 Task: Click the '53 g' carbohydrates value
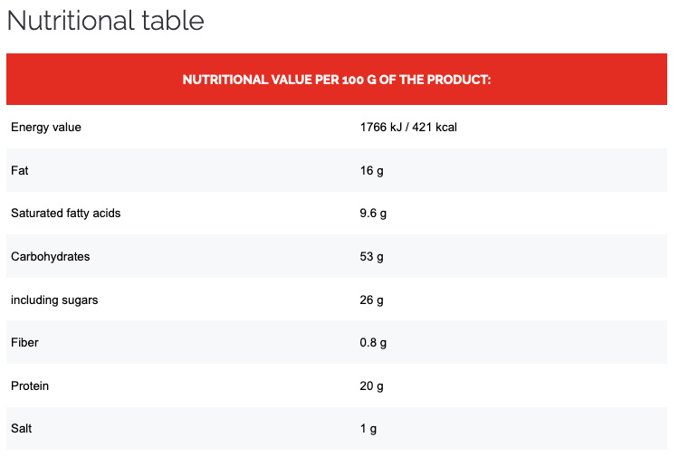tap(372, 257)
